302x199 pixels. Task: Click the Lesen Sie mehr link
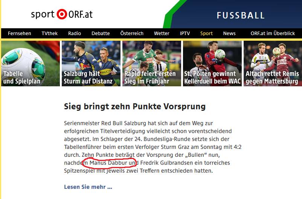click(88, 187)
